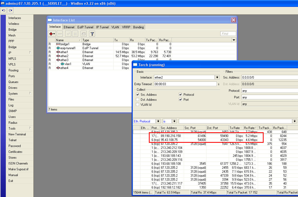Uncheck the Src. Address collect checkbox
Viewport: 298px width, 197px height.
(137, 95)
